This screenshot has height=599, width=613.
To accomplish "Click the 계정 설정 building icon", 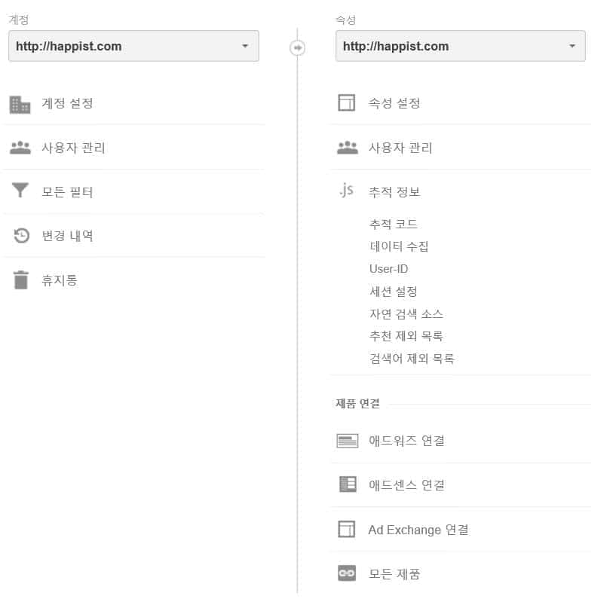I will pos(20,103).
